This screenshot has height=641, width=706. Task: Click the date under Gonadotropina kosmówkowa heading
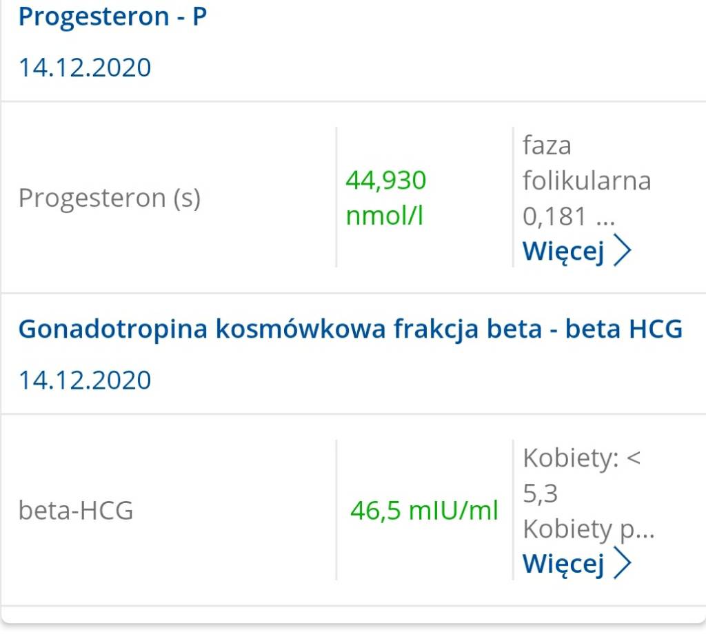point(85,380)
